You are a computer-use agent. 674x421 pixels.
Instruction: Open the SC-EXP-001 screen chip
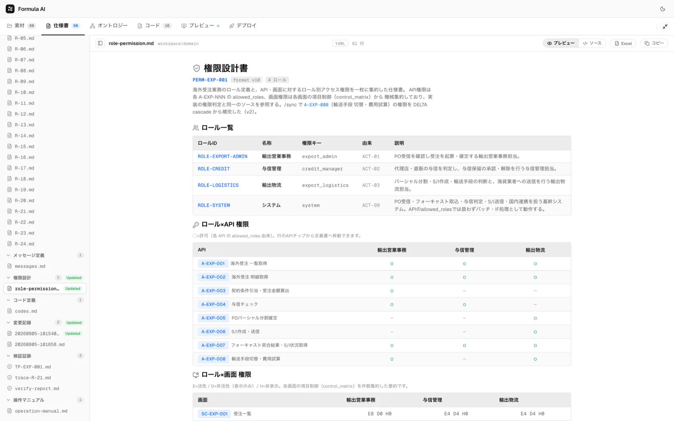coord(214,414)
